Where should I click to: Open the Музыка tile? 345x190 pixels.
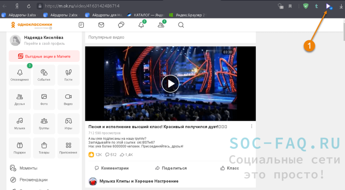19,124
